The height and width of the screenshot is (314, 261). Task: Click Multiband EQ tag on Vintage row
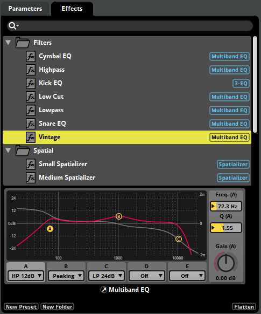point(229,138)
